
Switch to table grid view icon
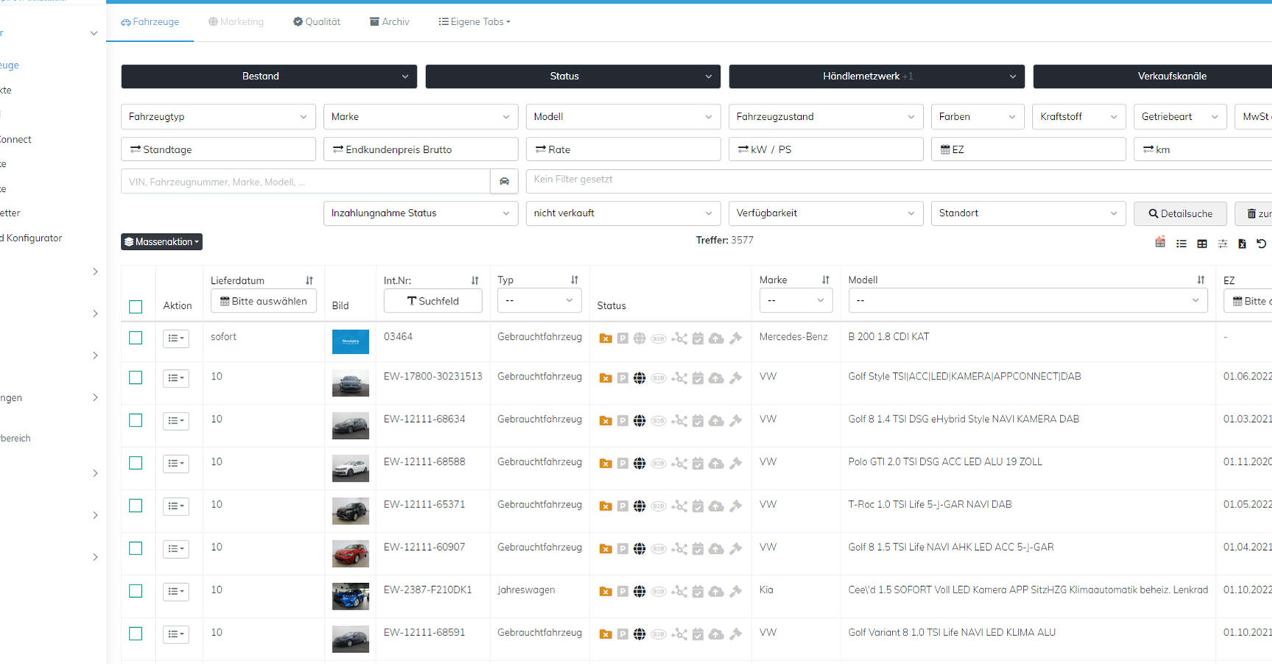[x=1202, y=243]
